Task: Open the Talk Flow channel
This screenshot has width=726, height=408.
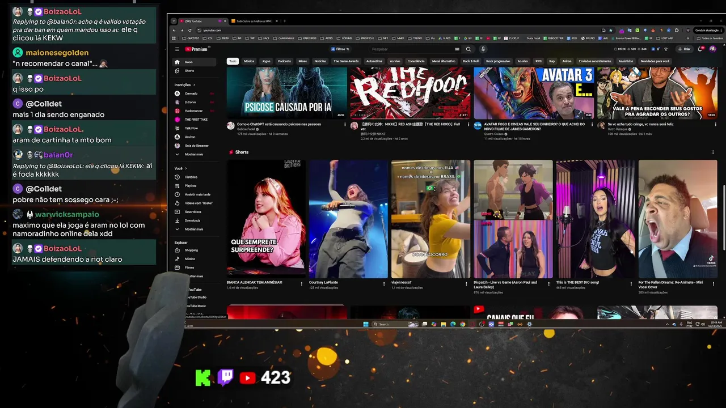Action: [193, 128]
